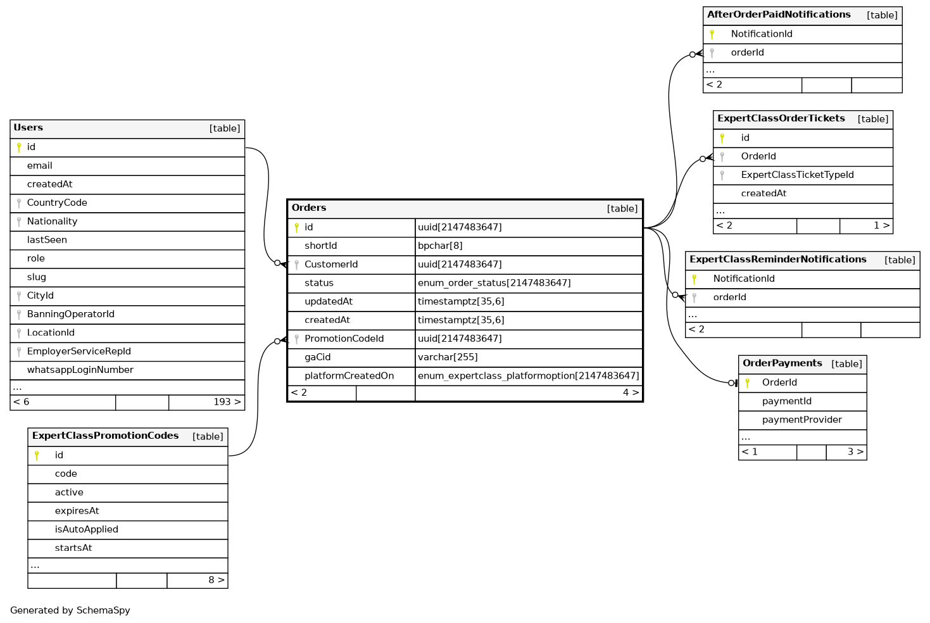Expand the OrderPayments hidden columns ellipsis
This screenshot has width=930, height=623.
(746, 437)
